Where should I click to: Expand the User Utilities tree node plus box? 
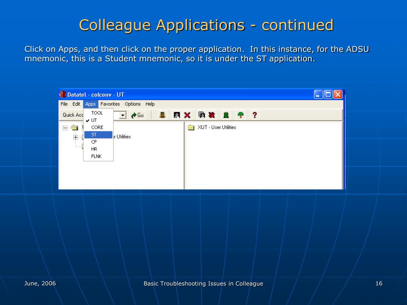(76, 137)
